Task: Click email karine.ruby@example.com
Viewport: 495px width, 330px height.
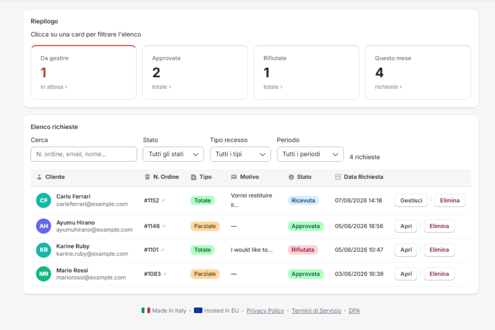Action: [x=92, y=254]
